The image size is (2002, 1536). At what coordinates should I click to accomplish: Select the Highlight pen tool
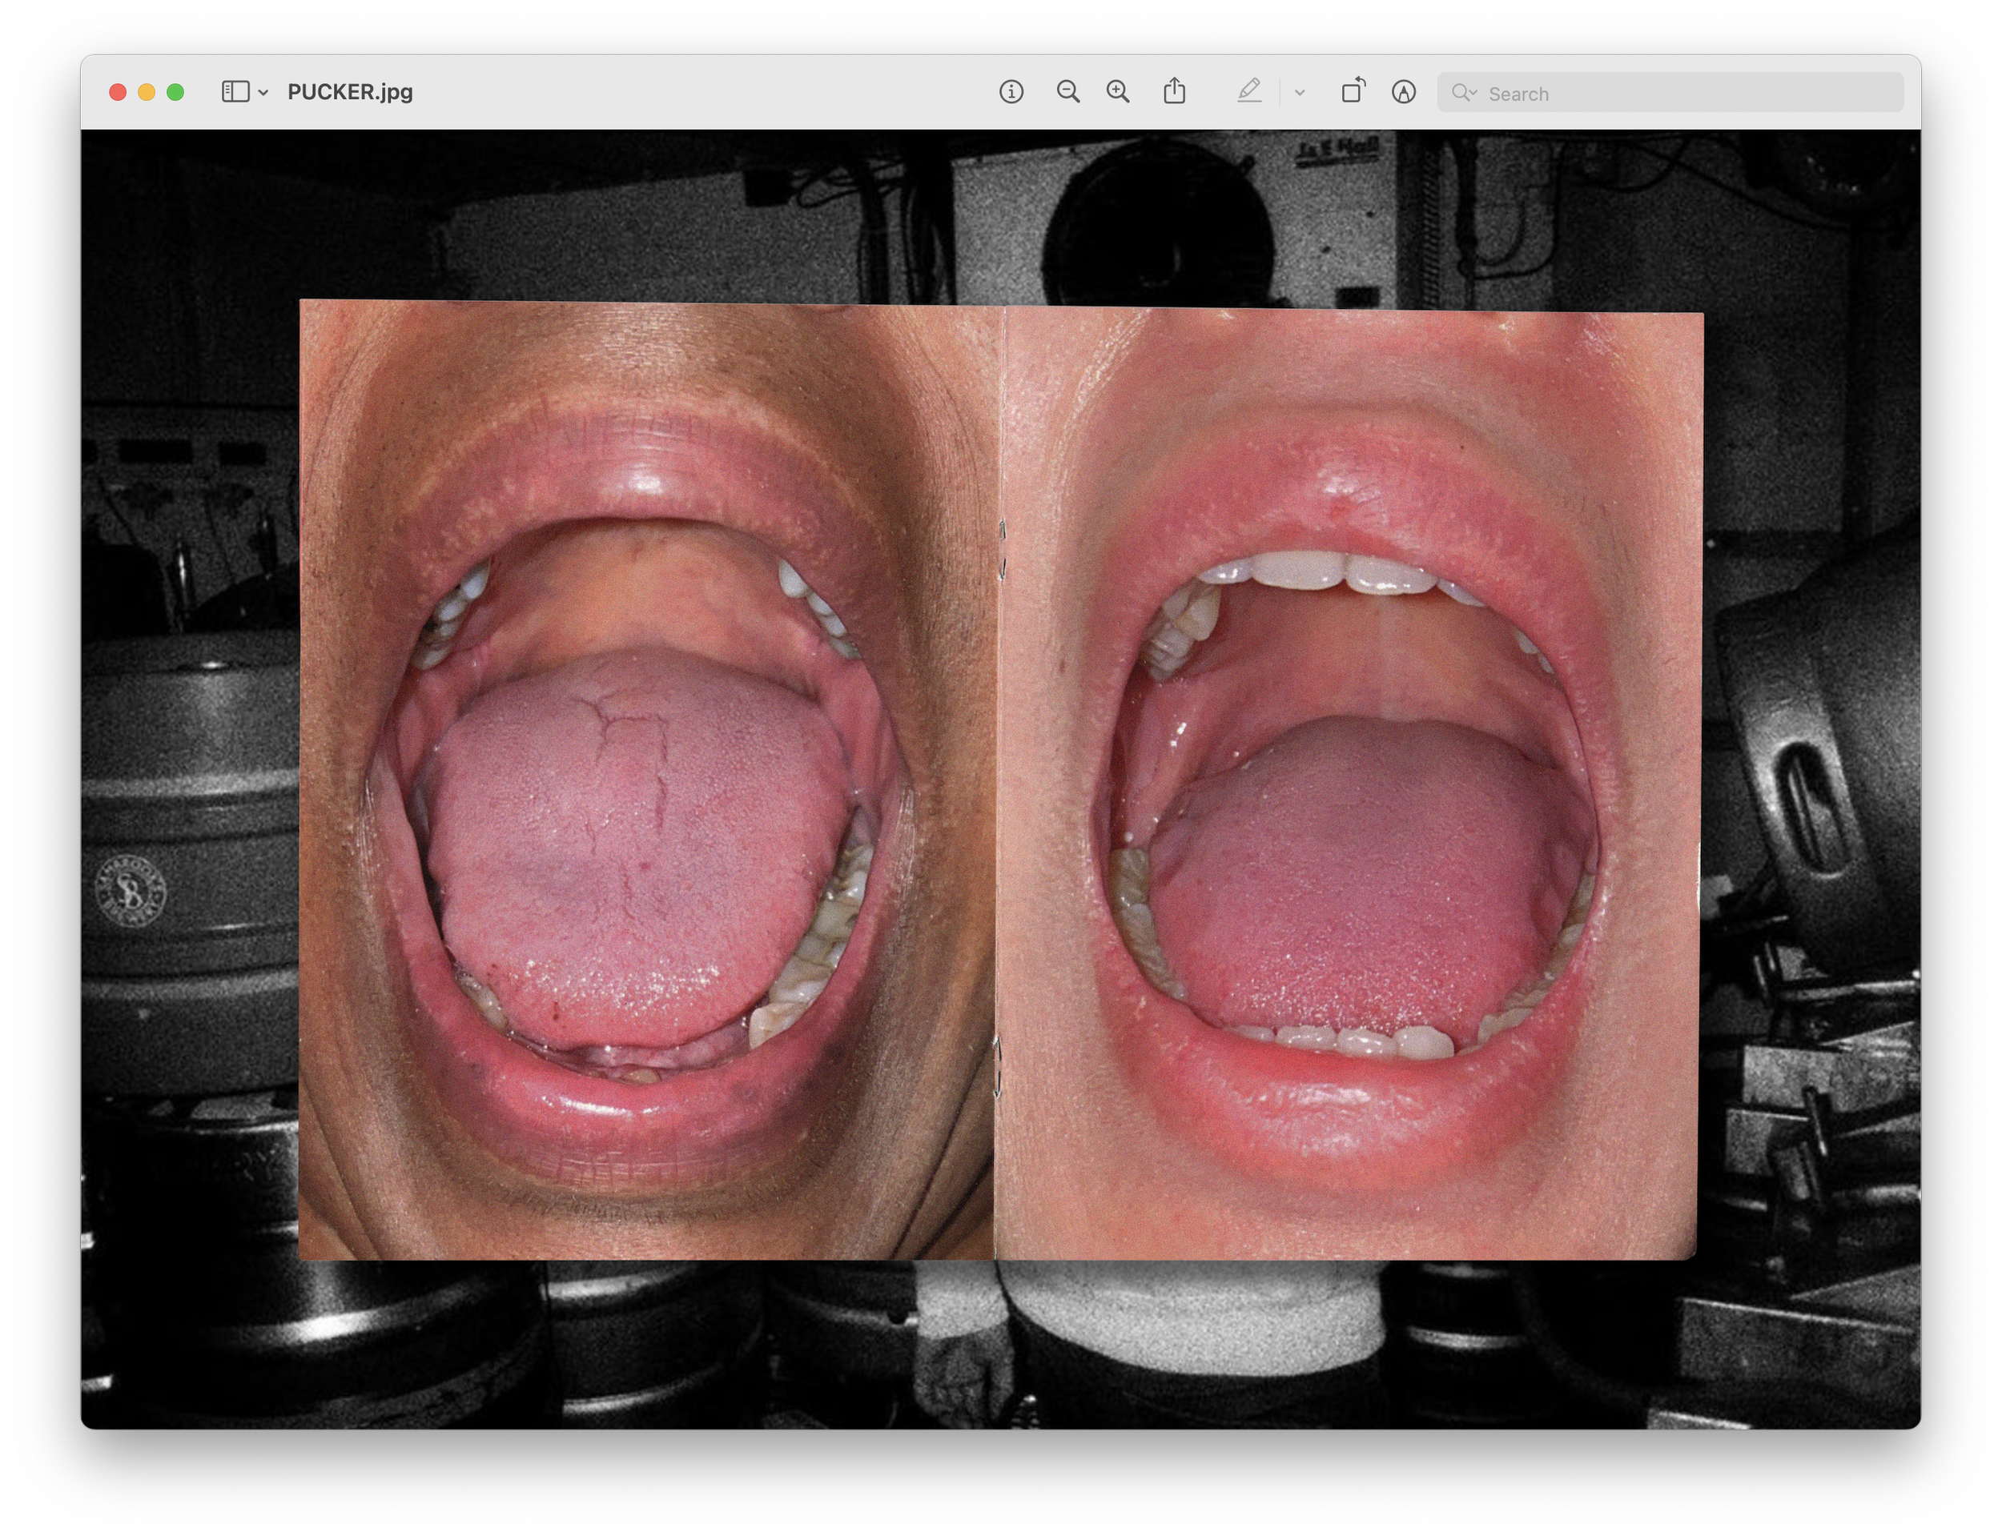[x=1249, y=91]
